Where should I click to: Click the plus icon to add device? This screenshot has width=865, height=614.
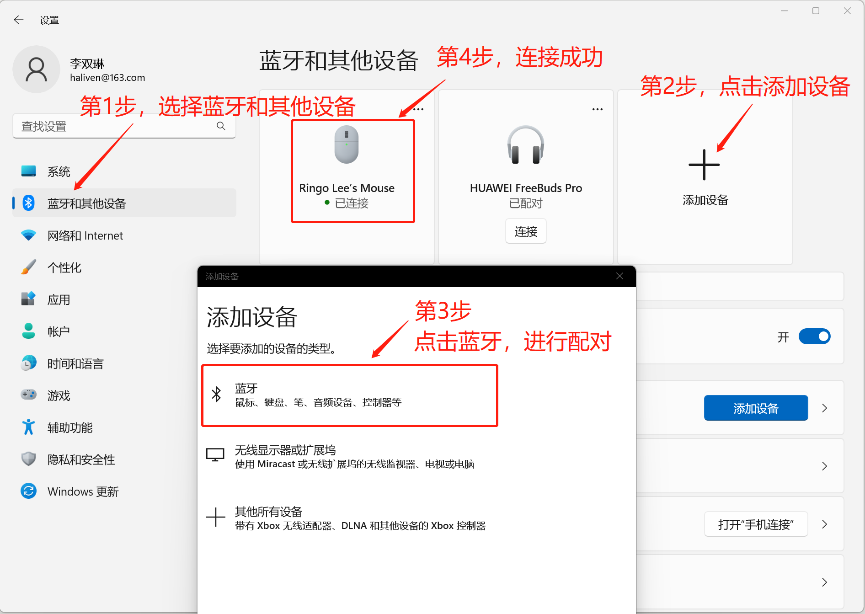tap(704, 165)
